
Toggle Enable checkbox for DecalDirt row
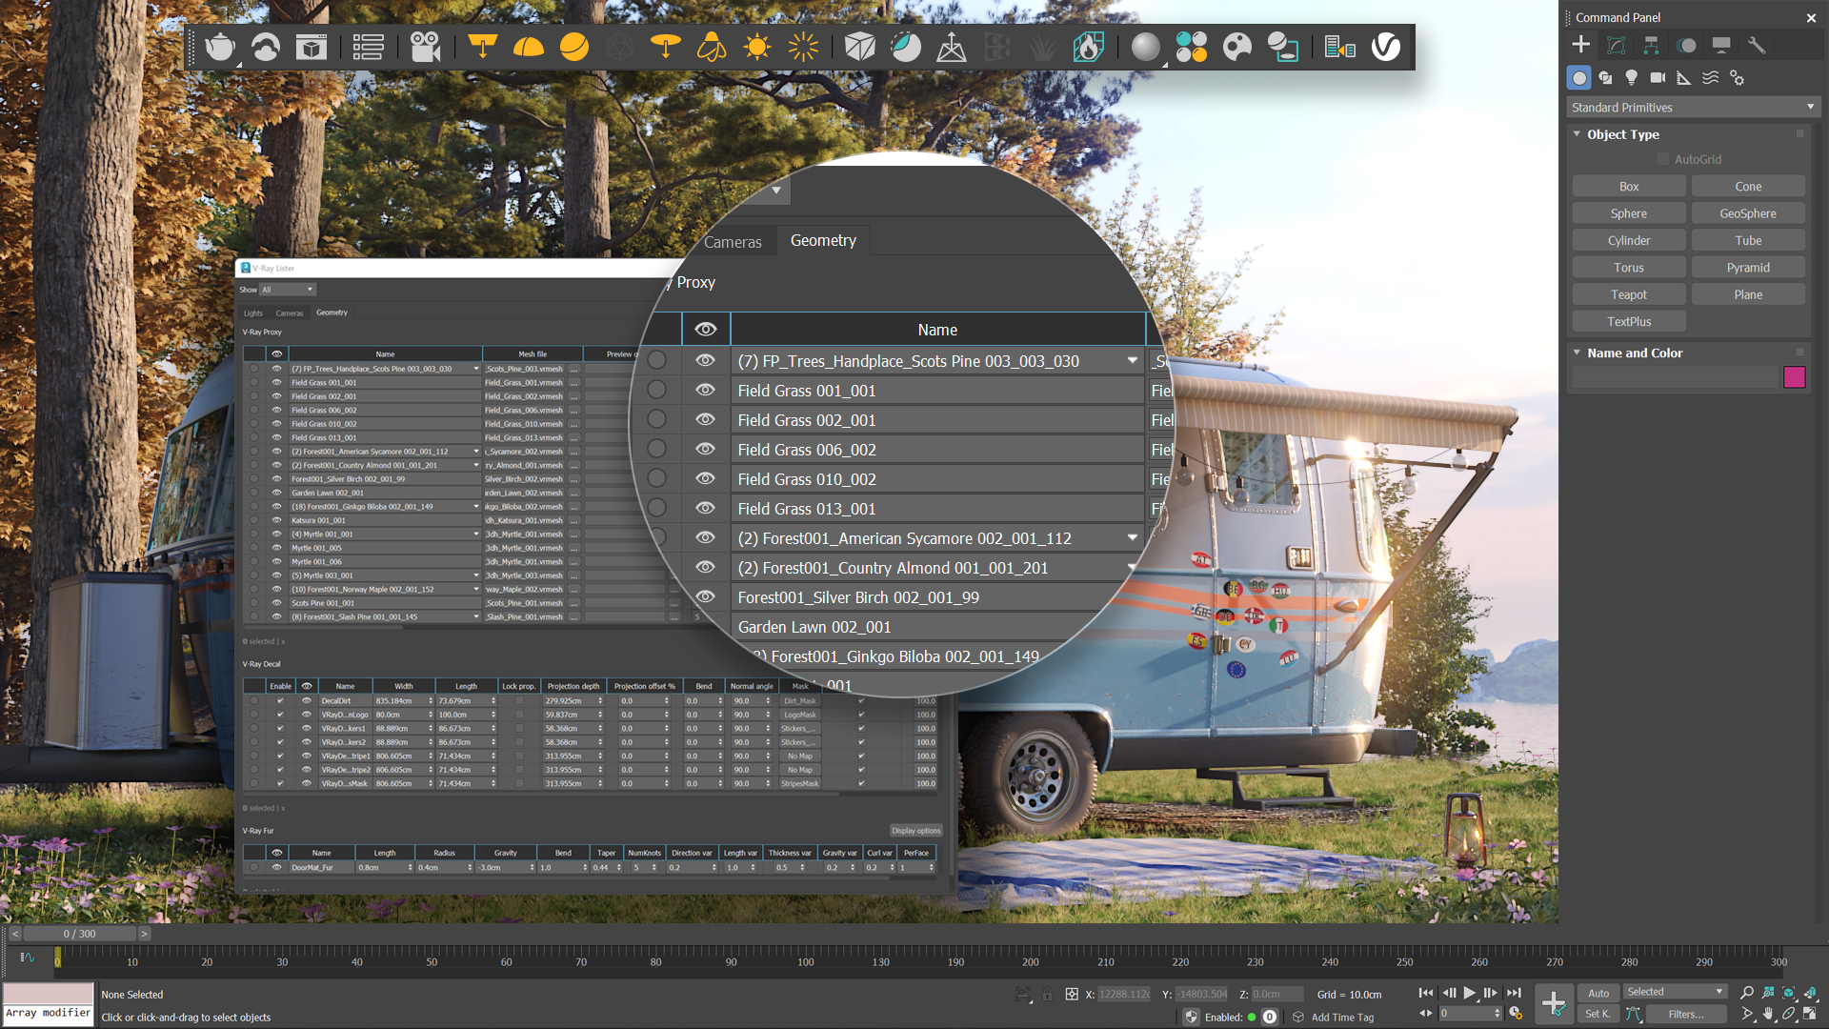pos(280,701)
